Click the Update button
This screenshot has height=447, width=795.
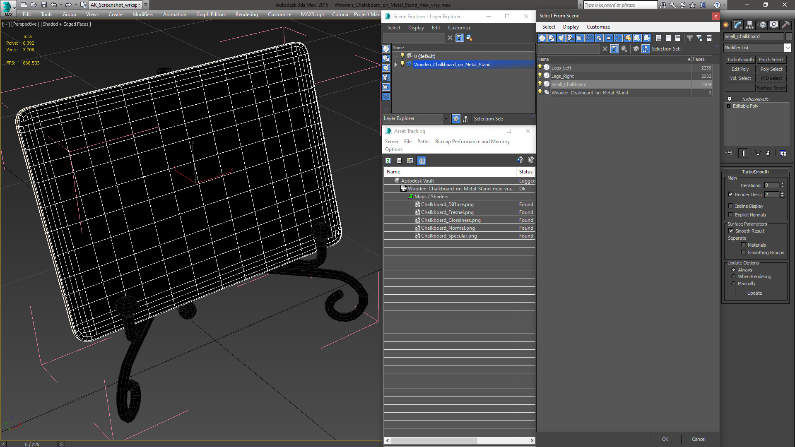754,293
